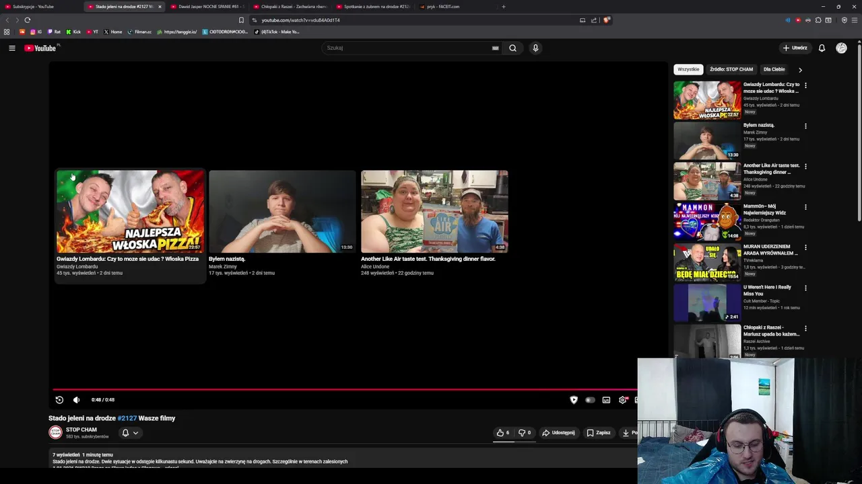This screenshot has height=484, width=862.
Task: Switch to the Dawid Jasper NOCNE SPANIE tab
Action: (x=209, y=7)
